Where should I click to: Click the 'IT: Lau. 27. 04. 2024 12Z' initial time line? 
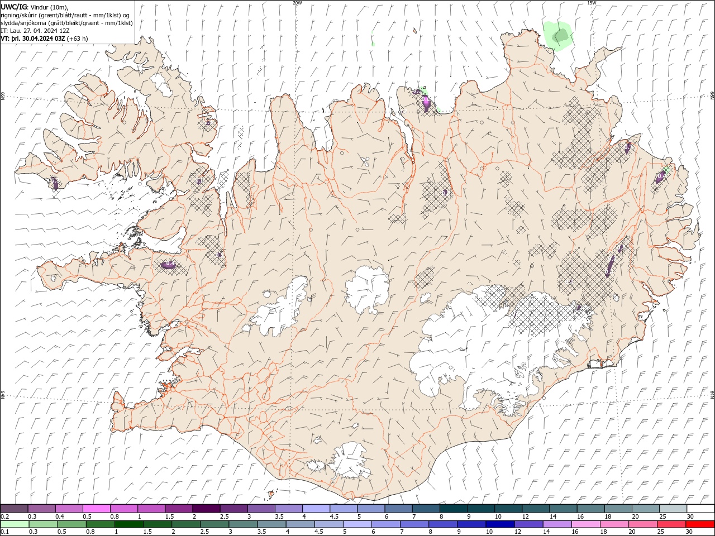(x=35, y=31)
